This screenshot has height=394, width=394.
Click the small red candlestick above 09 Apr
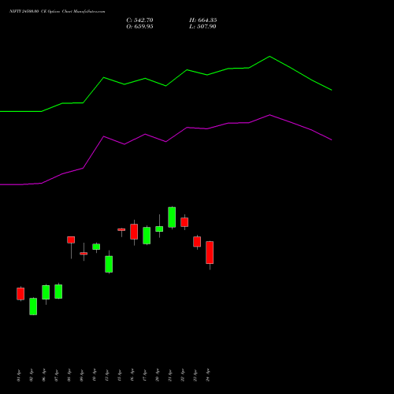[x=84, y=254]
